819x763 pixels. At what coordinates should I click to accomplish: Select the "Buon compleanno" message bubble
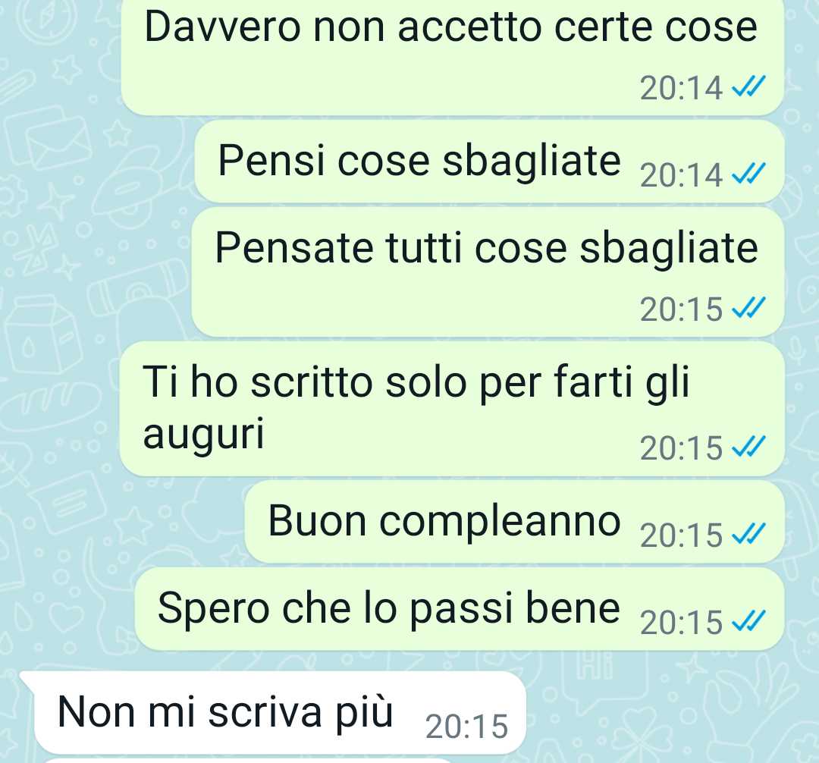(514, 523)
